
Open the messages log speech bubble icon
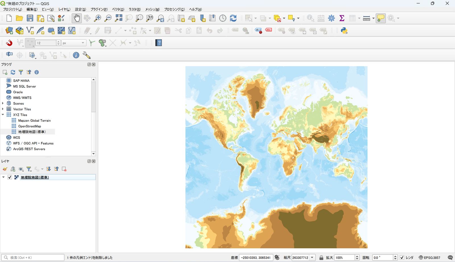[x=450, y=257]
